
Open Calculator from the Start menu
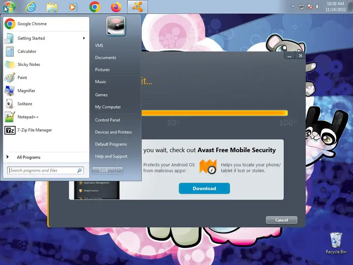coord(46,51)
